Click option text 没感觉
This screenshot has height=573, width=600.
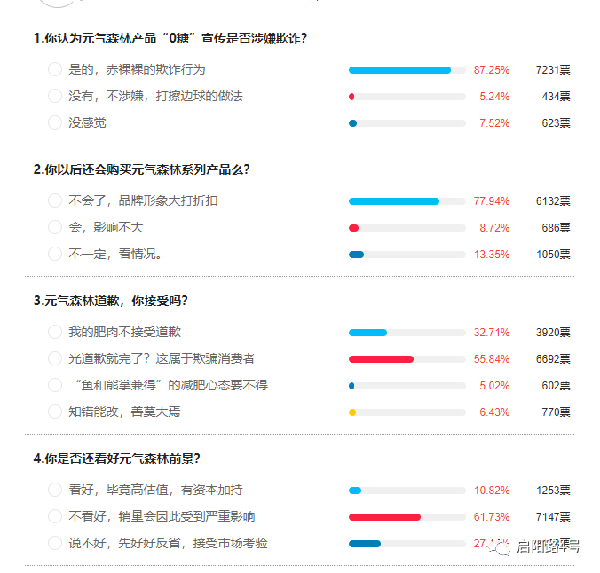point(87,122)
